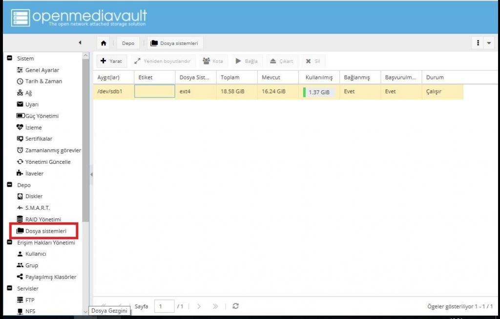Collapse the Sistem tree section

point(10,59)
